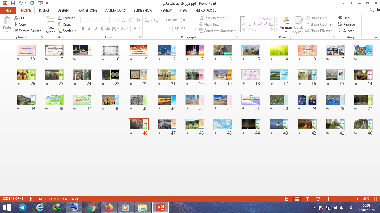Click the New Slide icon

pos(51,20)
